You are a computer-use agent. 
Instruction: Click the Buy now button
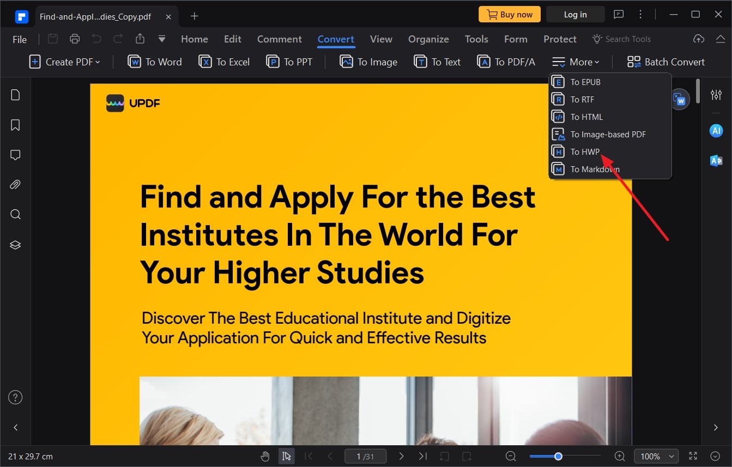pos(509,14)
